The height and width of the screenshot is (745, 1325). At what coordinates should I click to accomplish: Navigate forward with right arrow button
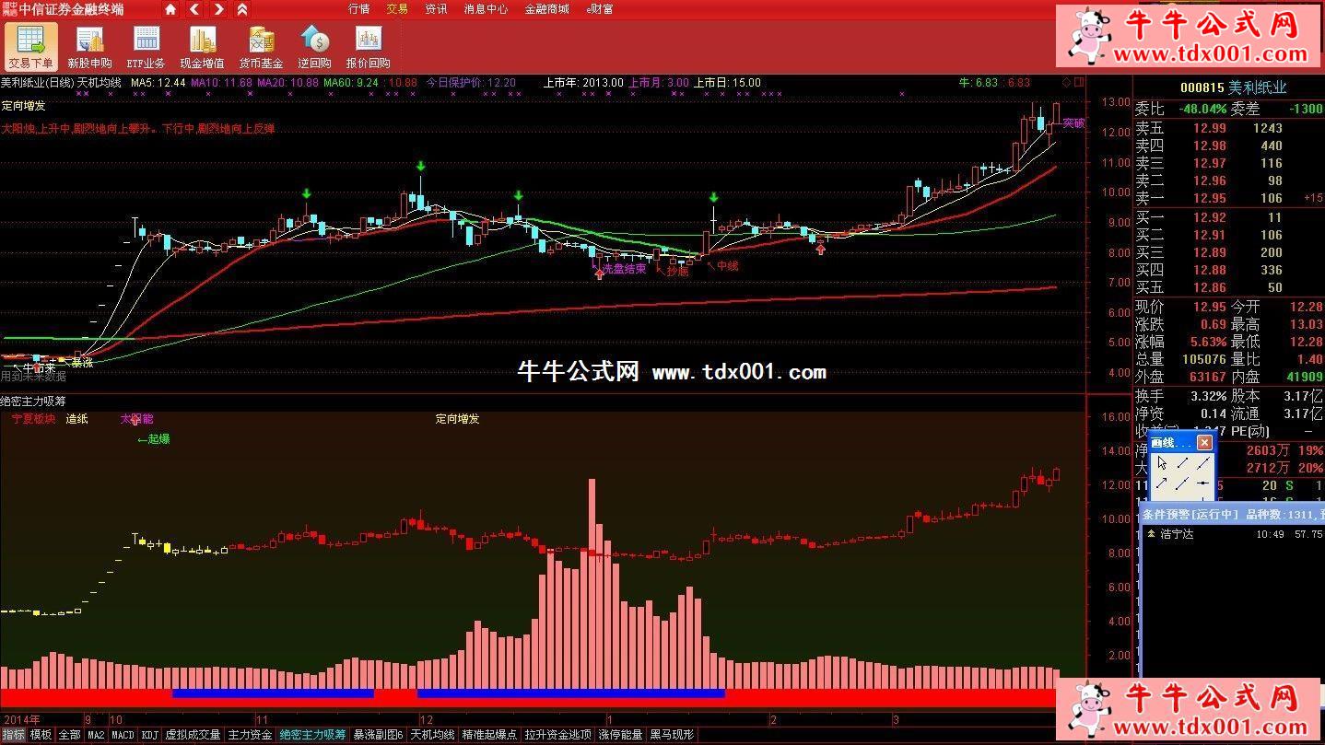click(x=218, y=9)
